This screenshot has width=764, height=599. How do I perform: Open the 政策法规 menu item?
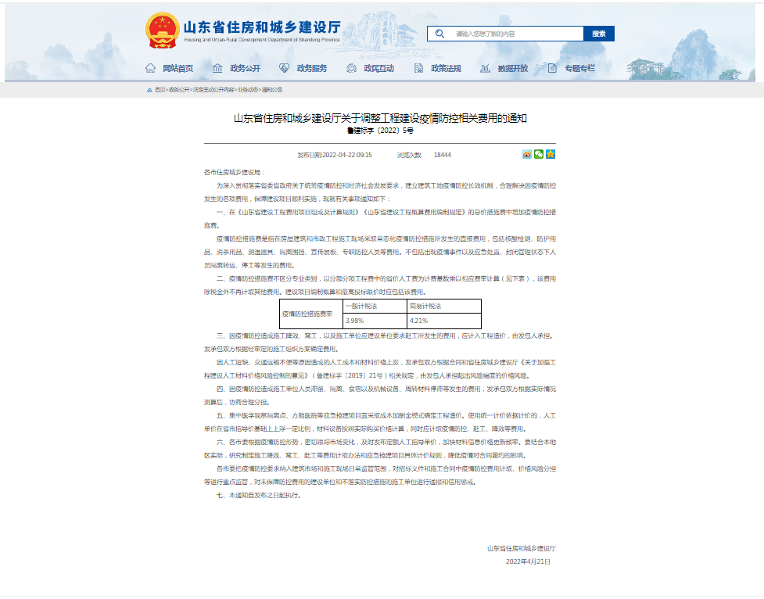446,68
